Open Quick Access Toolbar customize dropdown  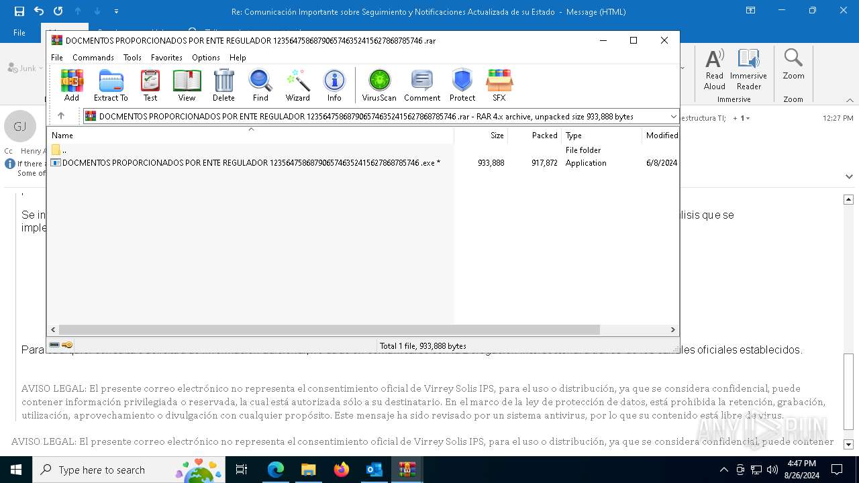(x=117, y=11)
